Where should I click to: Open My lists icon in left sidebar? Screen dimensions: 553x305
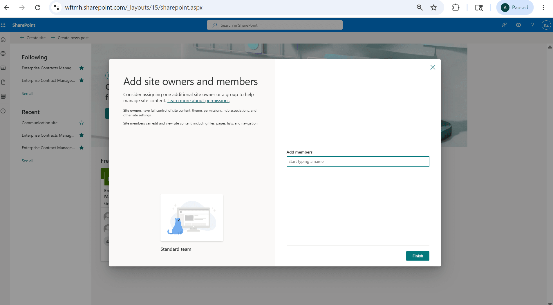click(x=3, y=96)
